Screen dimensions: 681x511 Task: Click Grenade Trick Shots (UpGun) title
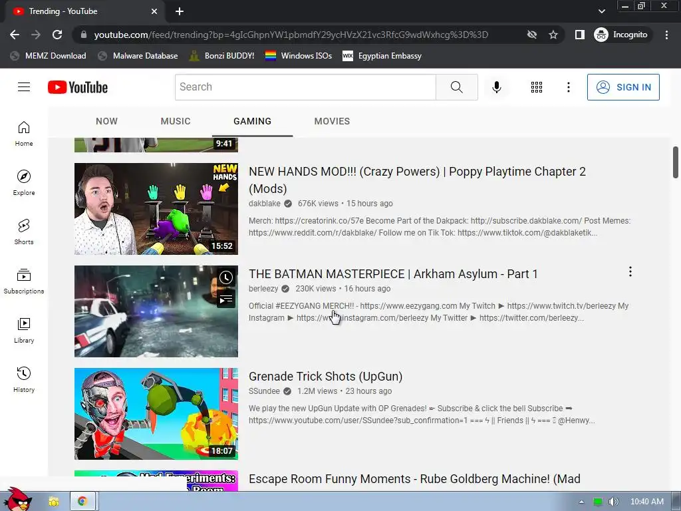325,377
